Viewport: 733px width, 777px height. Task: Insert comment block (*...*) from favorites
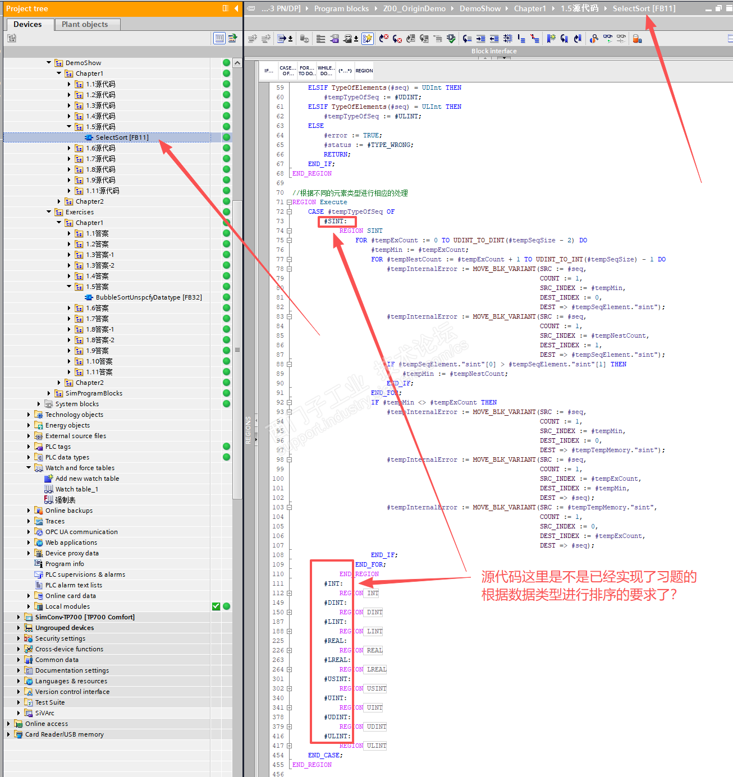click(x=345, y=71)
